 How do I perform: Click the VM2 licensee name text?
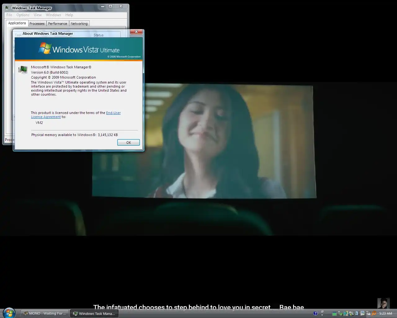(x=39, y=123)
